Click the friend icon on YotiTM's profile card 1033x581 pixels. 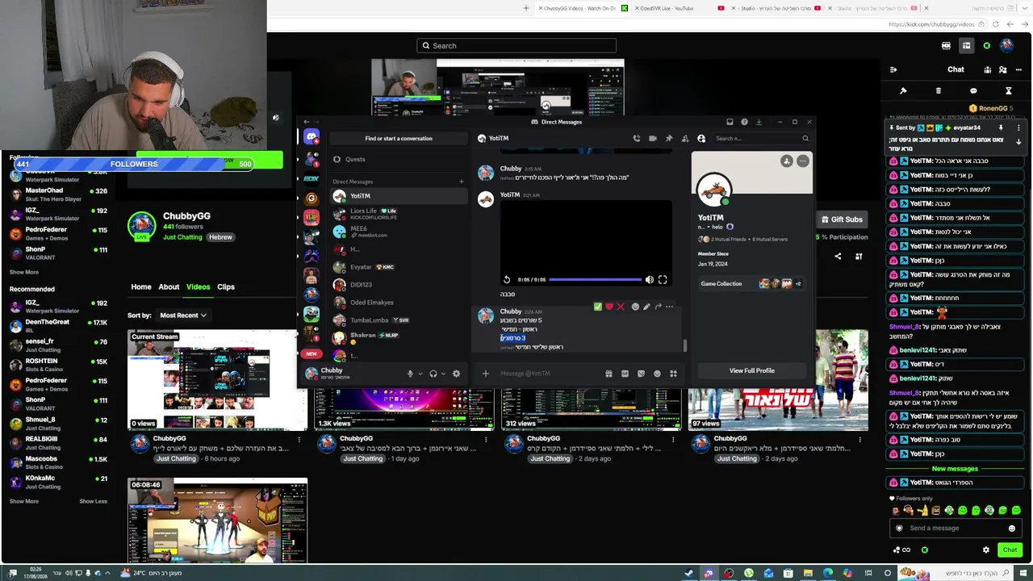(x=787, y=161)
